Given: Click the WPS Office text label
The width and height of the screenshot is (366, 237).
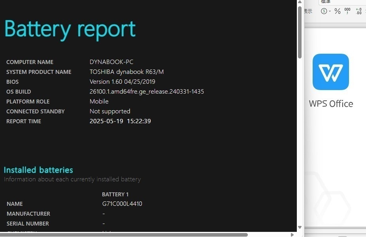Looking at the screenshot, I should [x=331, y=104].
